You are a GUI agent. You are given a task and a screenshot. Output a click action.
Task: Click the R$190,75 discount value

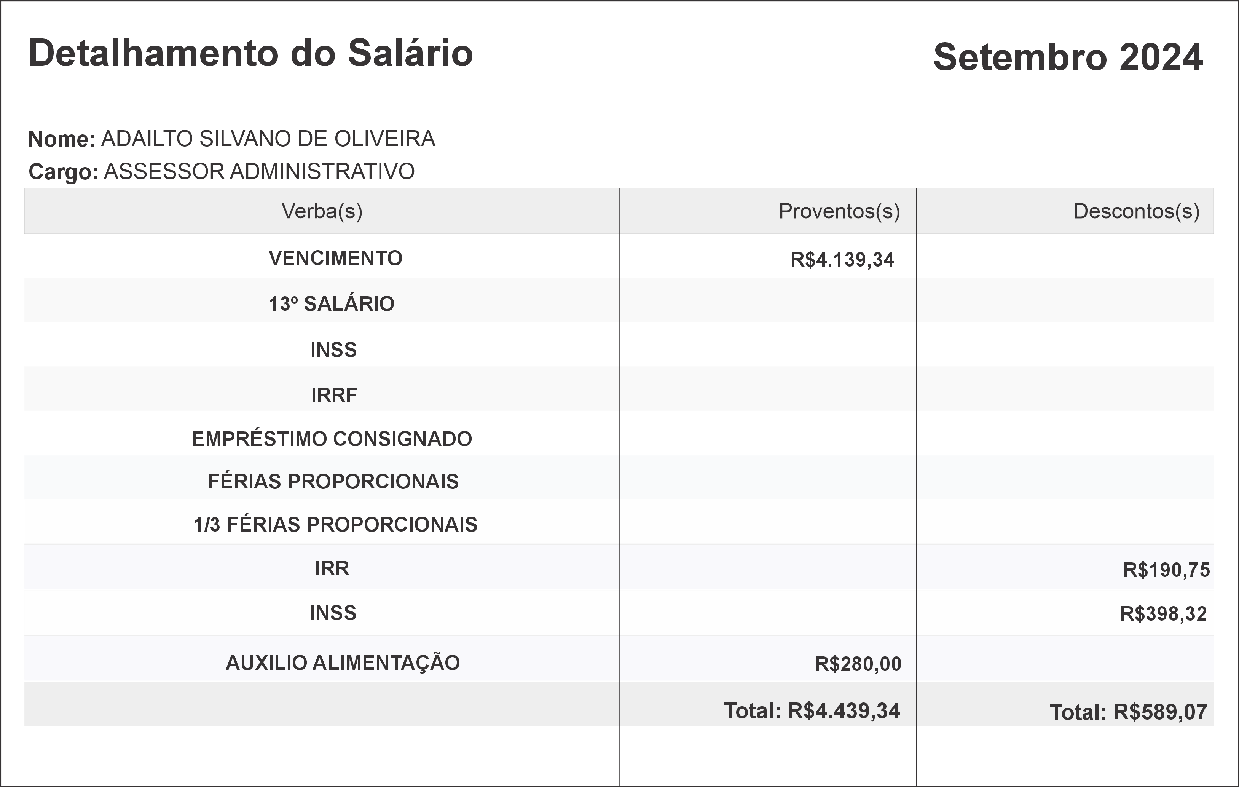click(x=1166, y=570)
